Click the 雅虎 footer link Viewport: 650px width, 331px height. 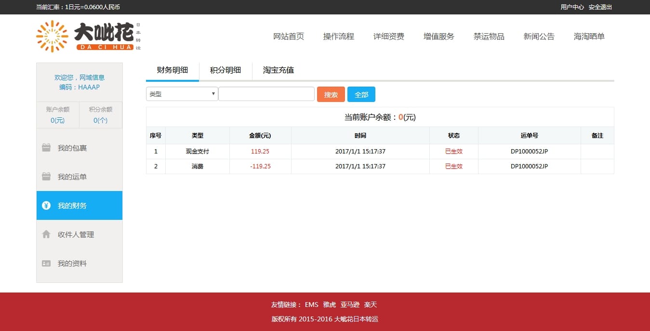330,305
